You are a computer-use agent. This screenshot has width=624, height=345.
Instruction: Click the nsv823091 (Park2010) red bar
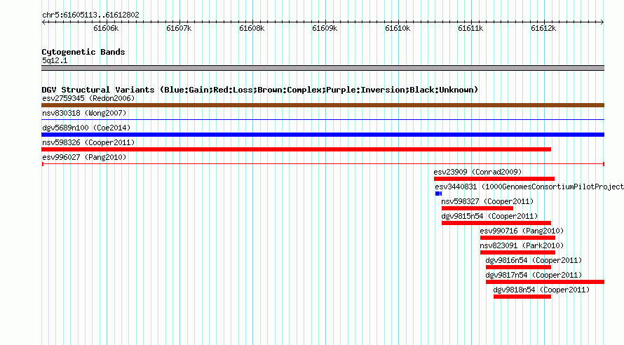coord(517,252)
